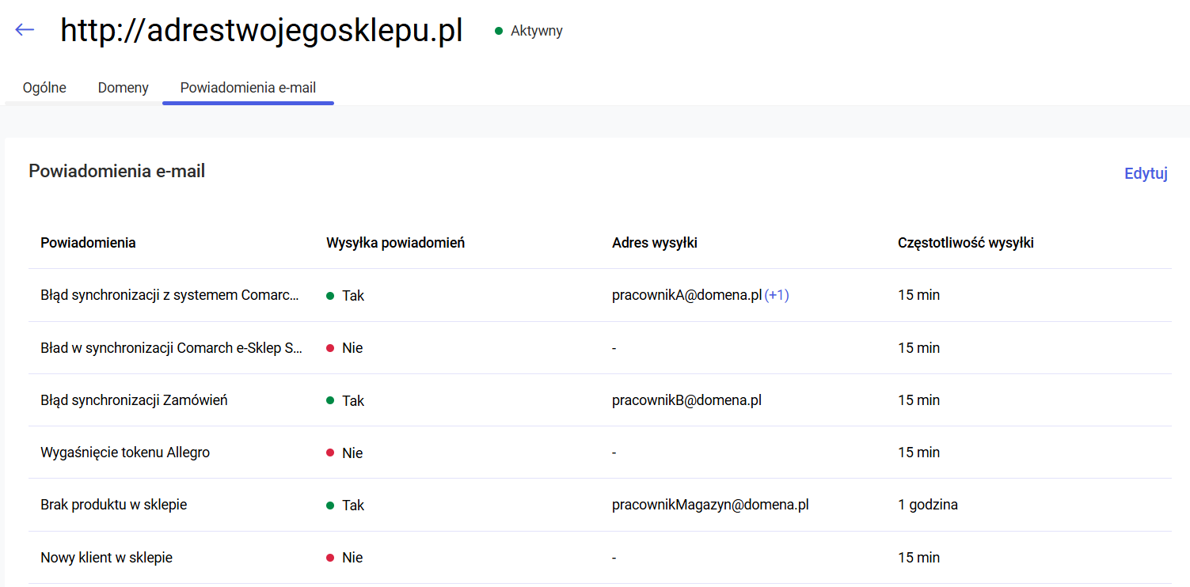This screenshot has height=587, width=1190.
Task: Switch to the Domeny tab
Action: pyautogui.click(x=123, y=88)
